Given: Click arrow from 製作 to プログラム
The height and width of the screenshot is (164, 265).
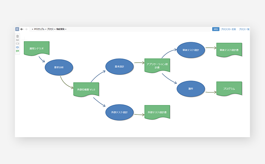Looking at the screenshot, I should (x=211, y=92).
